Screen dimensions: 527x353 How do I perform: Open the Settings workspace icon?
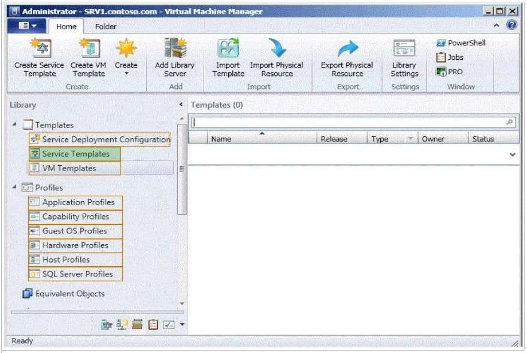tap(169, 324)
